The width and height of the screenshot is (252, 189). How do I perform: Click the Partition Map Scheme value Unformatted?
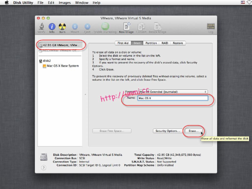coord(165,165)
